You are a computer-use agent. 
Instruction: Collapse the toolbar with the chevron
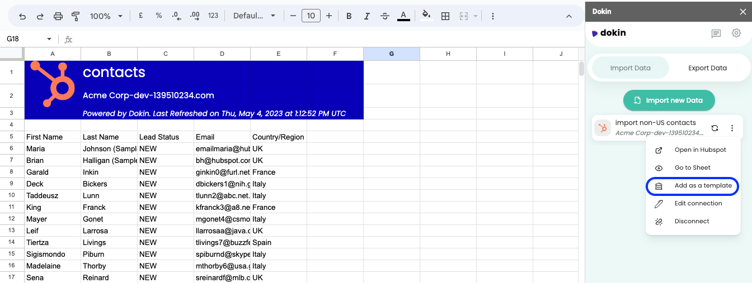point(569,16)
